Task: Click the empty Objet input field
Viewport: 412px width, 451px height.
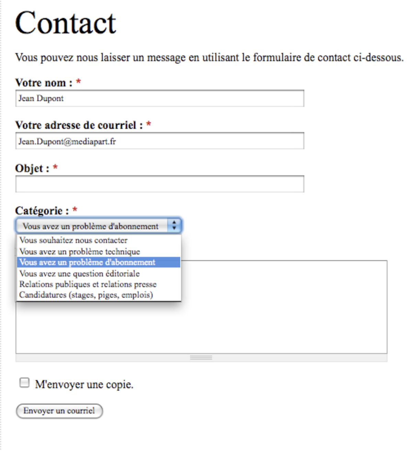Action: tap(160, 184)
